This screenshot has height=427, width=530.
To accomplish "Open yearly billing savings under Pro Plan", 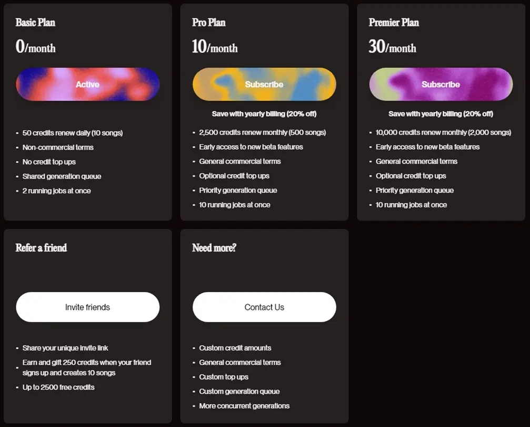I will pyautogui.click(x=264, y=113).
